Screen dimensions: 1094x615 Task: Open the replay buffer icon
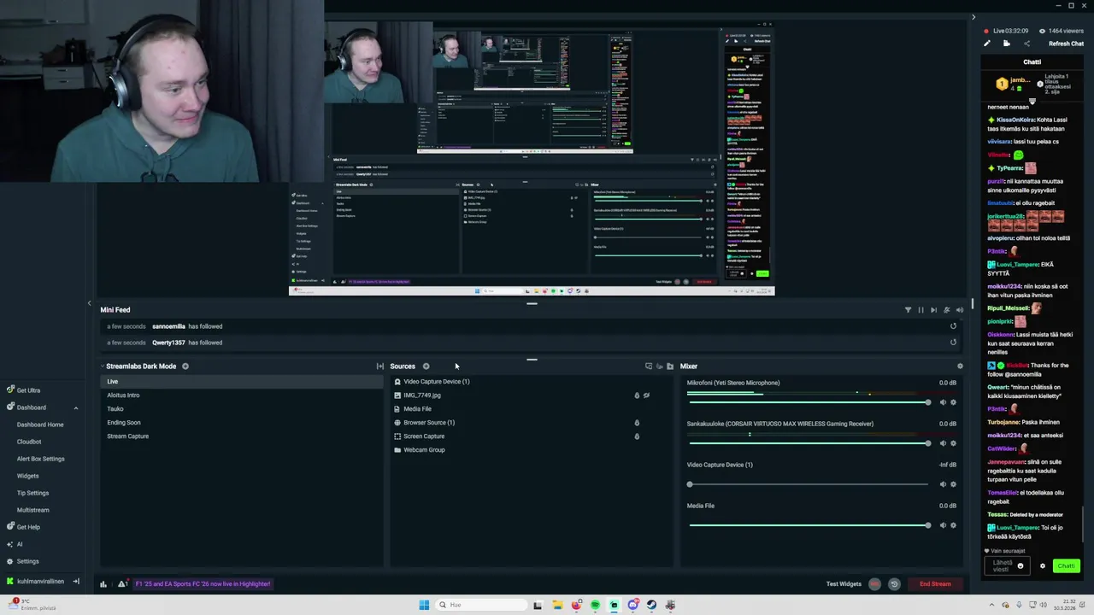(x=894, y=584)
